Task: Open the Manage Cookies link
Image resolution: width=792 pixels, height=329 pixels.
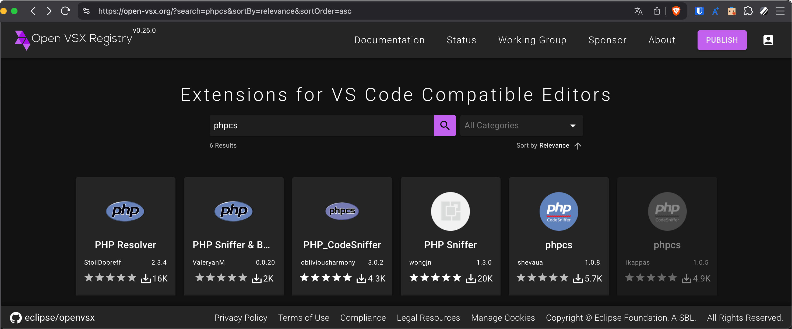Action: [x=503, y=318]
